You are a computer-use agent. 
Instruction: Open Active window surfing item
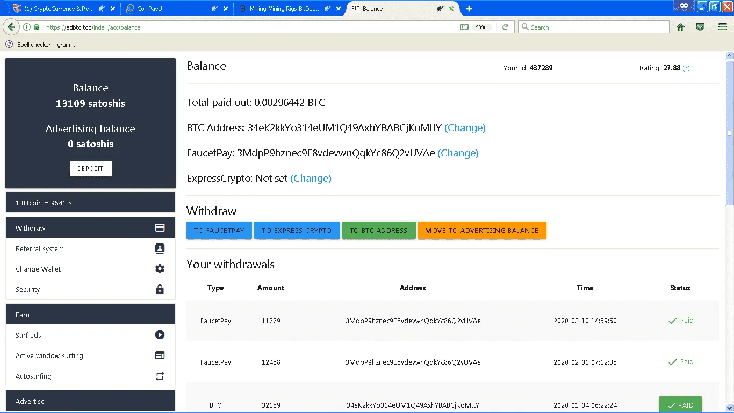tap(90, 355)
